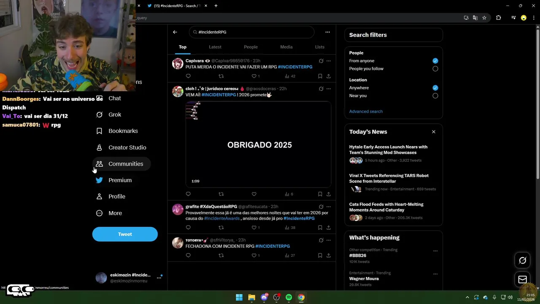
Task: Reply to Capivara's tweet
Action: [188, 76]
